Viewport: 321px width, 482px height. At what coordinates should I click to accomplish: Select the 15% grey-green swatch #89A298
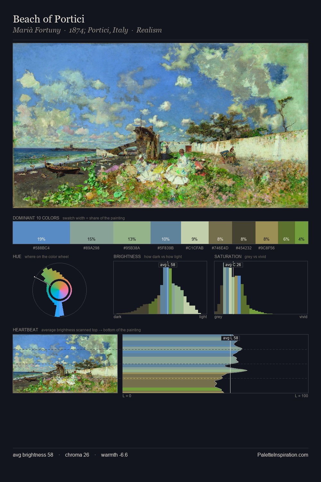91,233
